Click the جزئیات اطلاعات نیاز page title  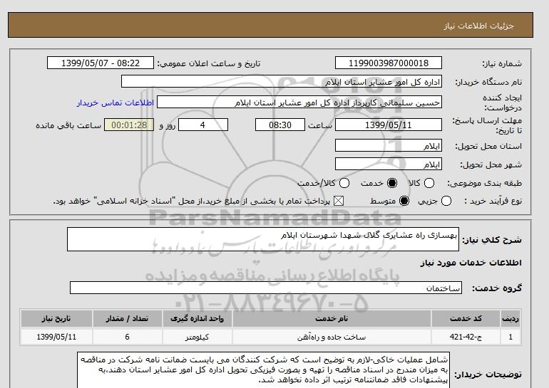(478, 26)
